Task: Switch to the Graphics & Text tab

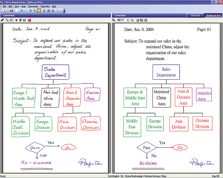Action: coord(213,15)
